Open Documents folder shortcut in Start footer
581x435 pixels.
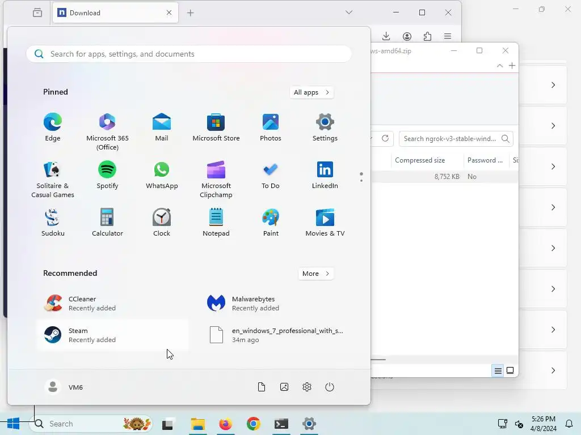coord(261,387)
